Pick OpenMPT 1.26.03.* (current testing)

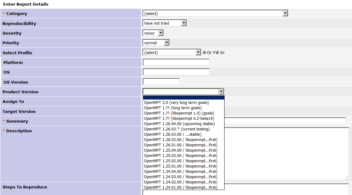pyautogui.click(x=177, y=129)
